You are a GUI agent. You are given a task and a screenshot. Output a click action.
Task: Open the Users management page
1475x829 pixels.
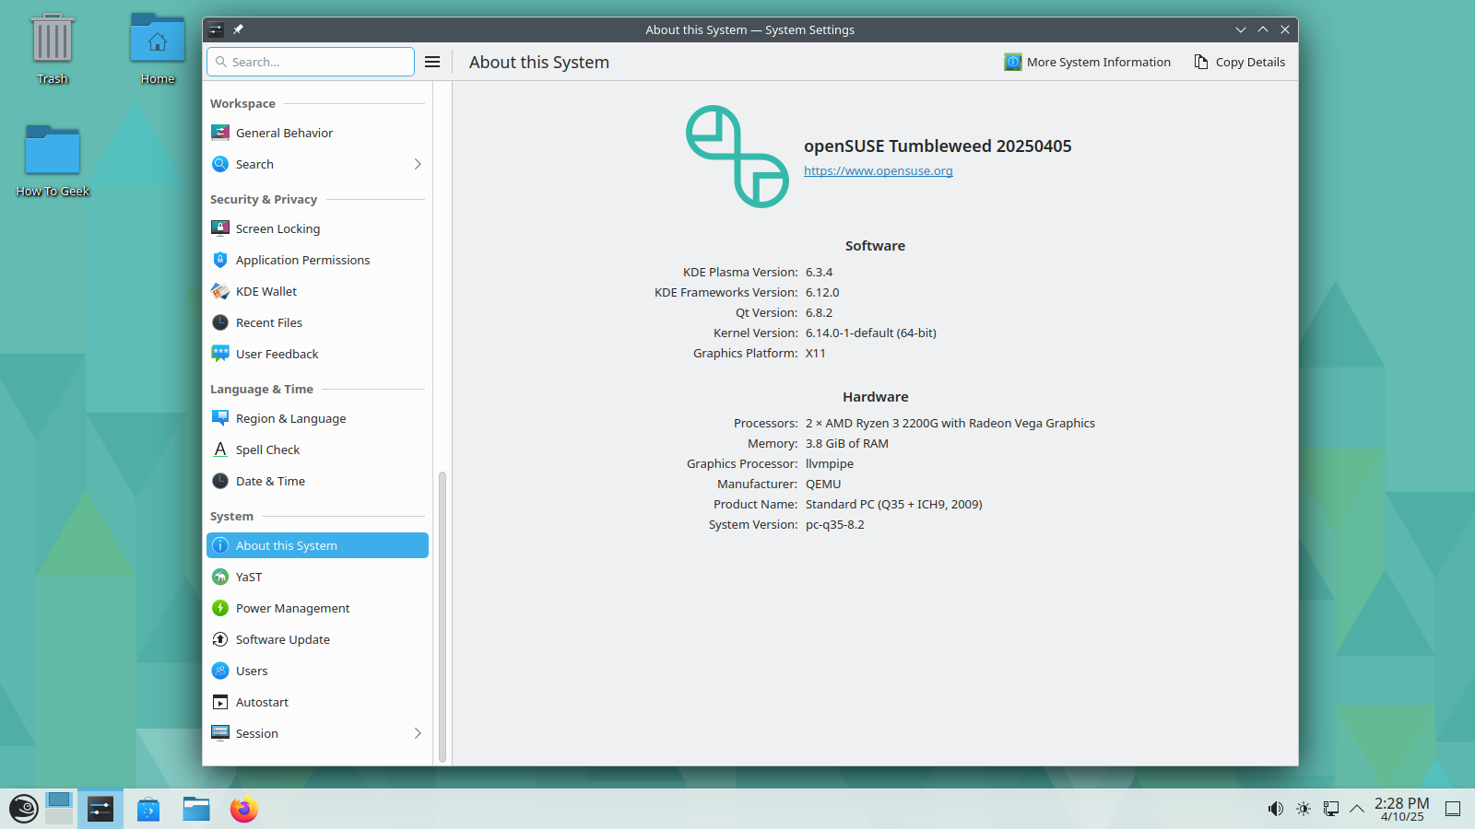point(251,671)
